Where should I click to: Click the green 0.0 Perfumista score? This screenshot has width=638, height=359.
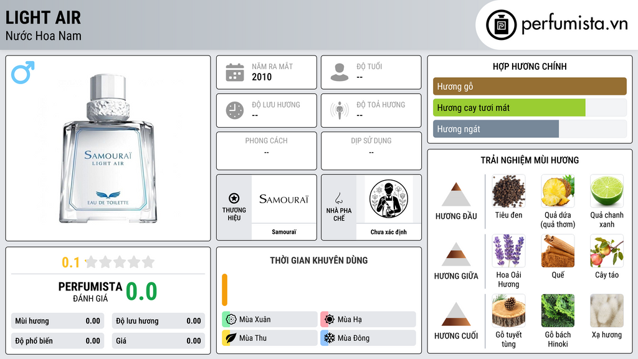pos(141,291)
